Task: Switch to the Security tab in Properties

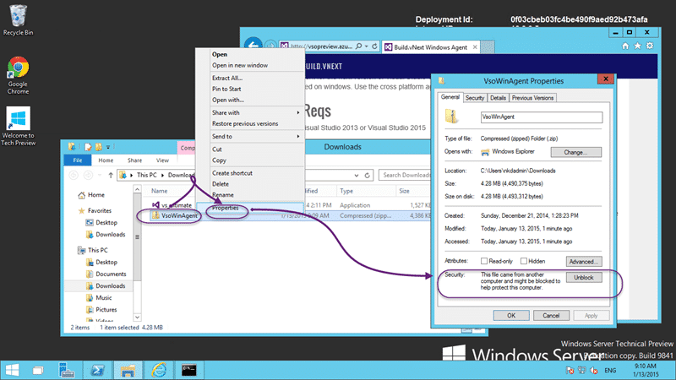Action: (x=475, y=98)
